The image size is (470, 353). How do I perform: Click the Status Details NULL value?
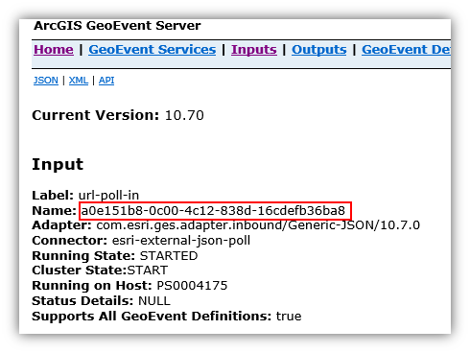pyautogui.click(x=154, y=301)
